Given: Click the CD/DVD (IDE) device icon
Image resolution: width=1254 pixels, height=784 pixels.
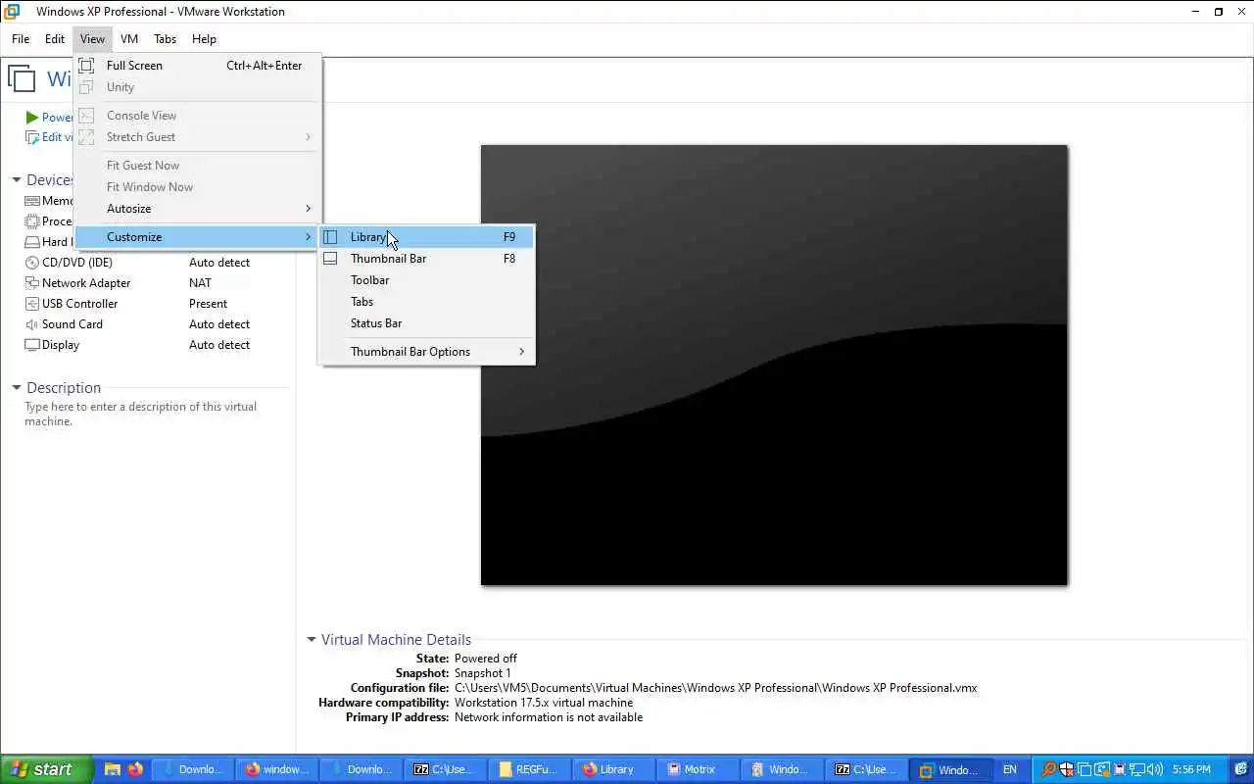Looking at the screenshot, I should pos(32,263).
